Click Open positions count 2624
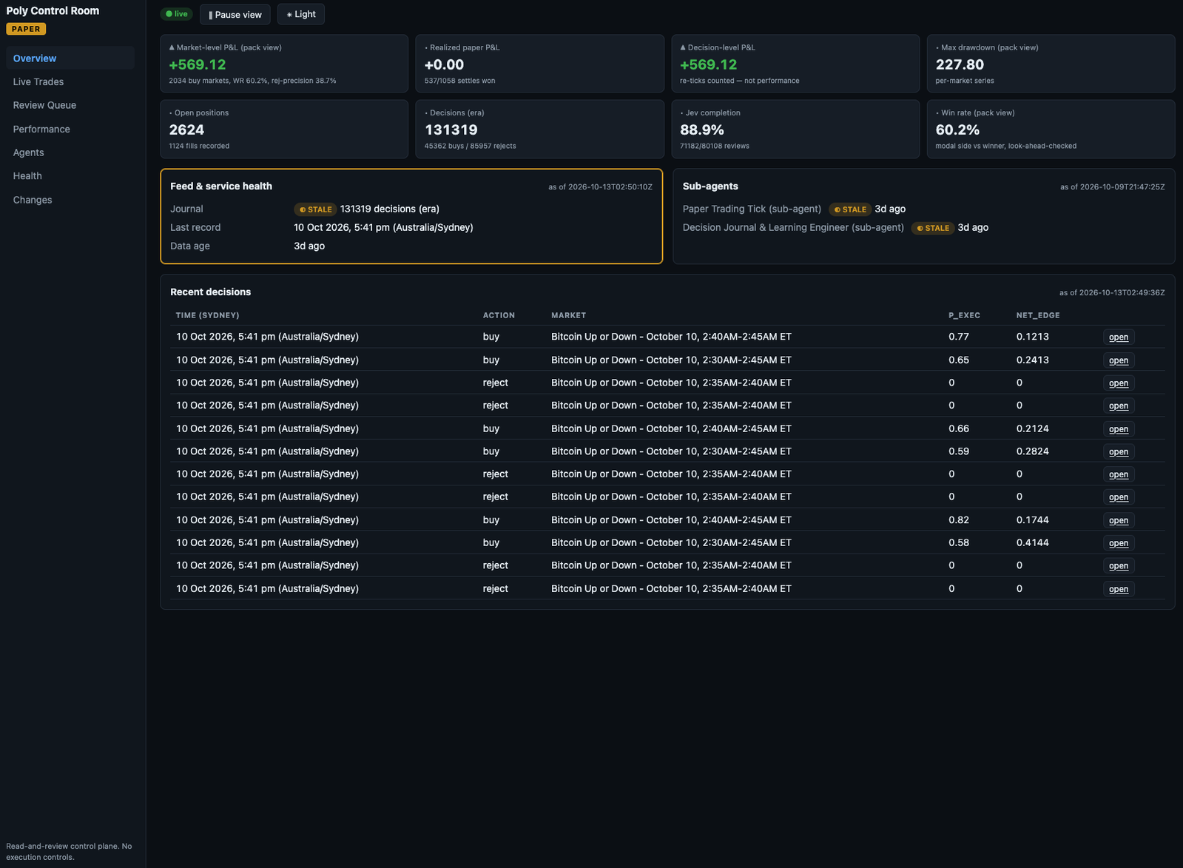Viewport: 1183px width, 868px height. click(x=186, y=130)
